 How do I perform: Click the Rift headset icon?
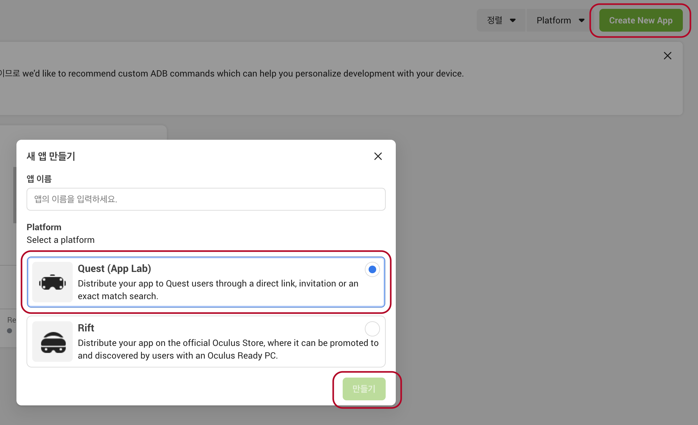(53, 342)
